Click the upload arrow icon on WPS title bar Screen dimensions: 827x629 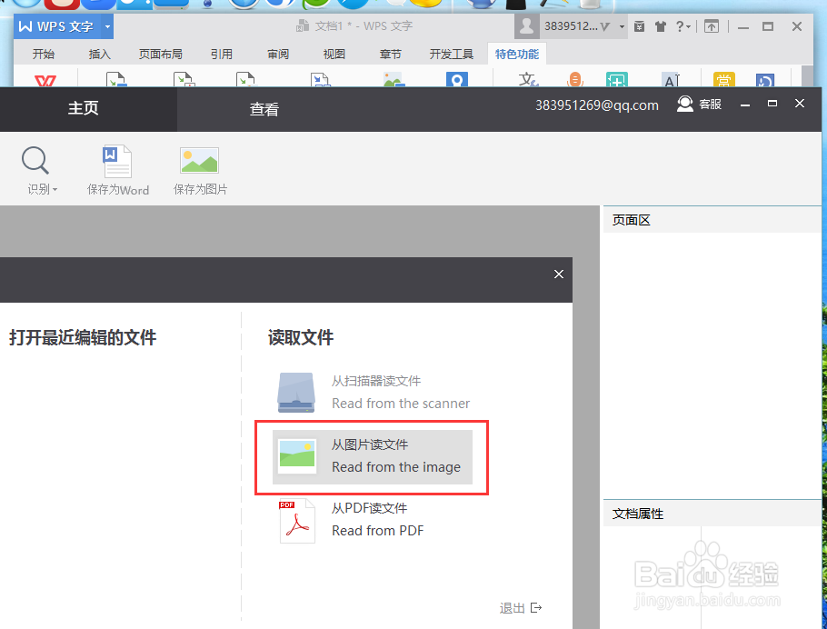[712, 26]
